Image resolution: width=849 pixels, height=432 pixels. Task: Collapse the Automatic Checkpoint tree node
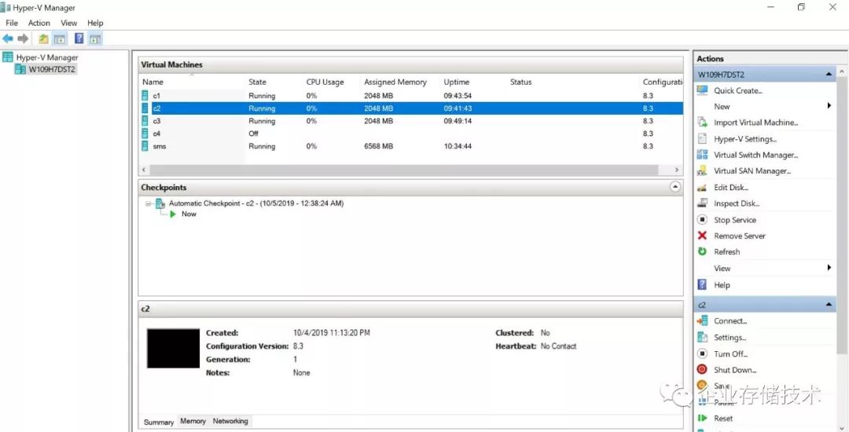click(x=148, y=203)
